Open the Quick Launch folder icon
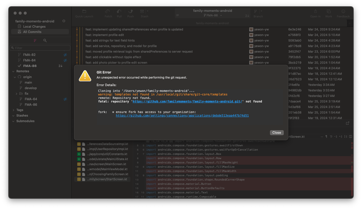Viewport: 362px width, 209px height. coord(84,11)
